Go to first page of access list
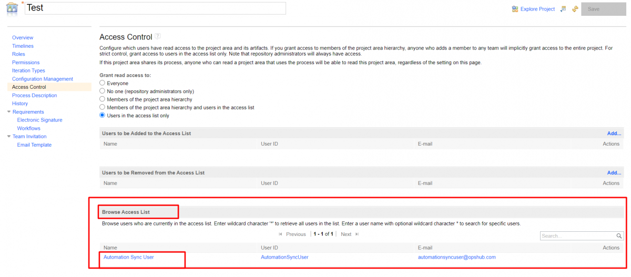The height and width of the screenshot is (277, 631). click(280, 234)
